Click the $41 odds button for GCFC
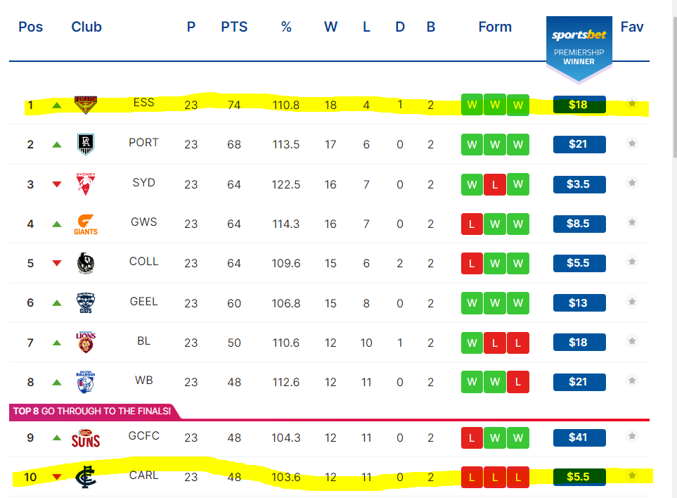Screen dimensions: 677x498 (579, 438)
